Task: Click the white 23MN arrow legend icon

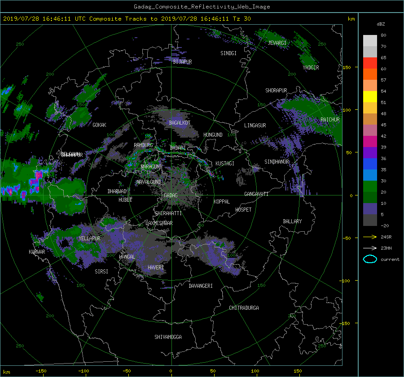Action: pyautogui.click(x=370, y=248)
